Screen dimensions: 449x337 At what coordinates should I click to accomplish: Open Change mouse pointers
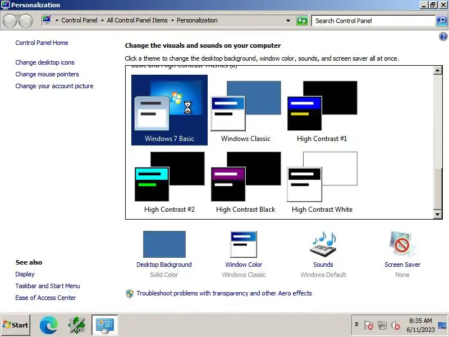click(x=47, y=74)
